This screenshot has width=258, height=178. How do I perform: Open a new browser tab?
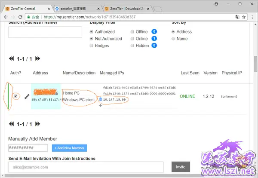pos(157,9)
